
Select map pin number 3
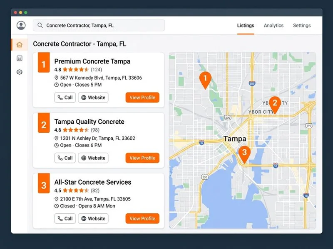244,154
